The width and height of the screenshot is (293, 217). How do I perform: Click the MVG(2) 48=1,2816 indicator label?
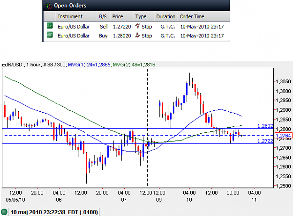(x=134, y=65)
